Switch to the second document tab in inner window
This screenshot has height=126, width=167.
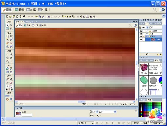31,22
